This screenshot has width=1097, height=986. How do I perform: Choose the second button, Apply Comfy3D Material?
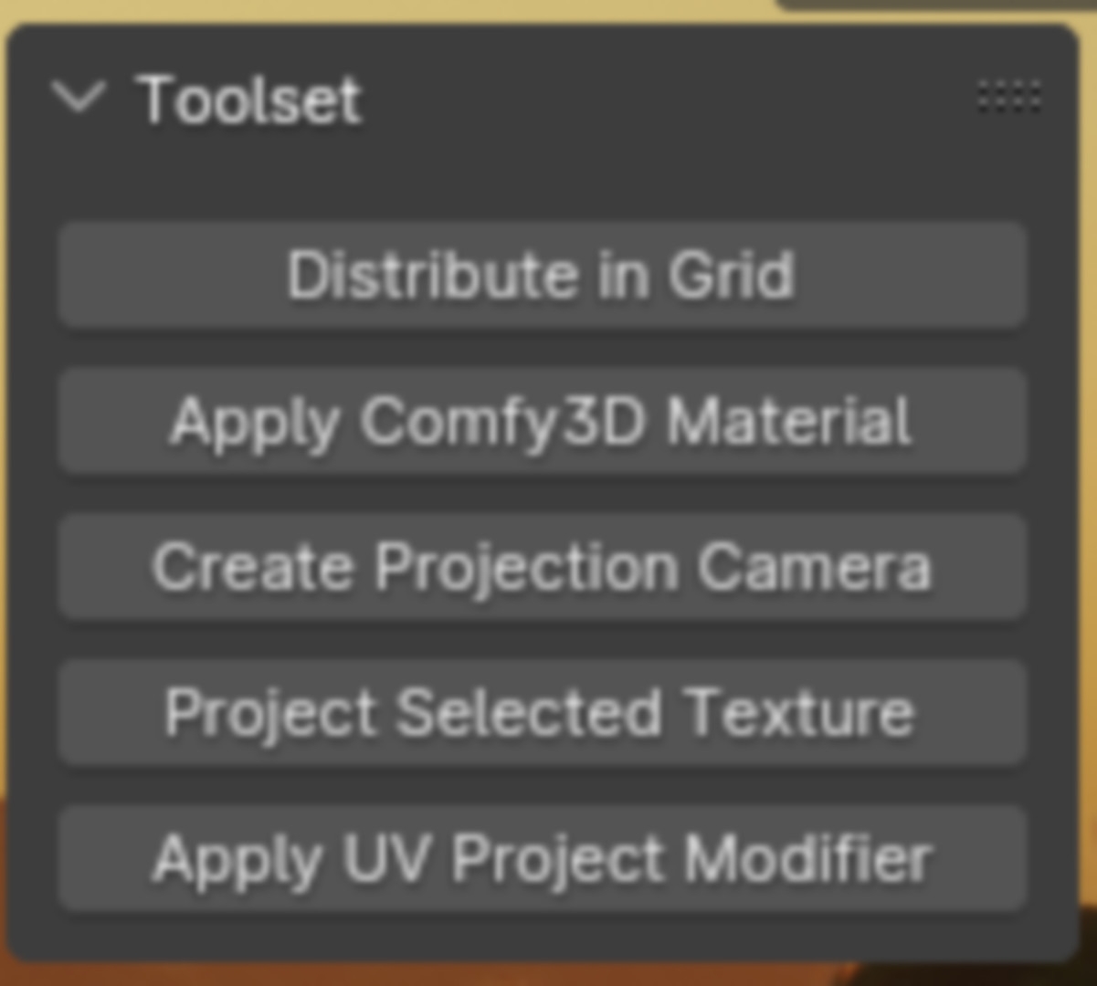coord(543,420)
